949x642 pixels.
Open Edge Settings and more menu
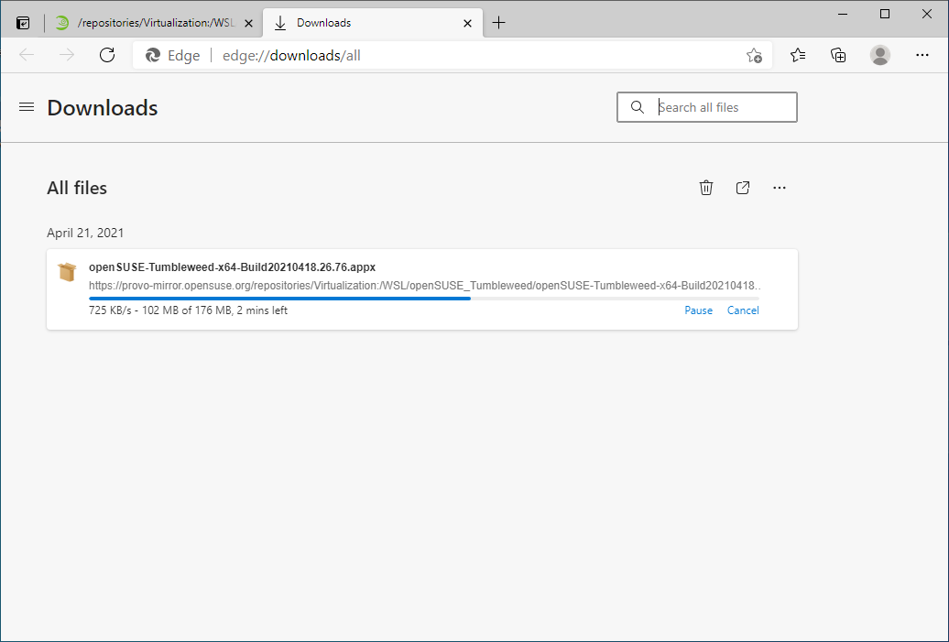pyautogui.click(x=922, y=55)
